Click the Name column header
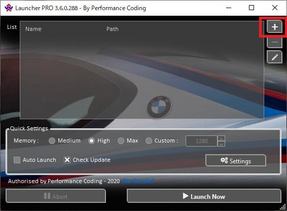Viewport: 287px width, 211px height. (x=33, y=29)
